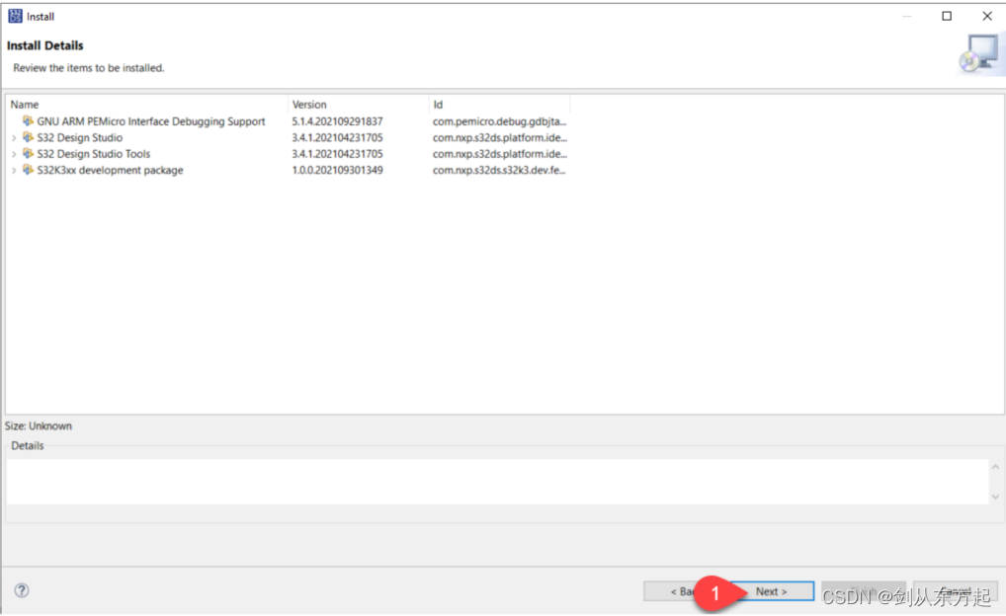
Task: Click the Details scrollbar down arrow
Action: click(x=995, y=497)
